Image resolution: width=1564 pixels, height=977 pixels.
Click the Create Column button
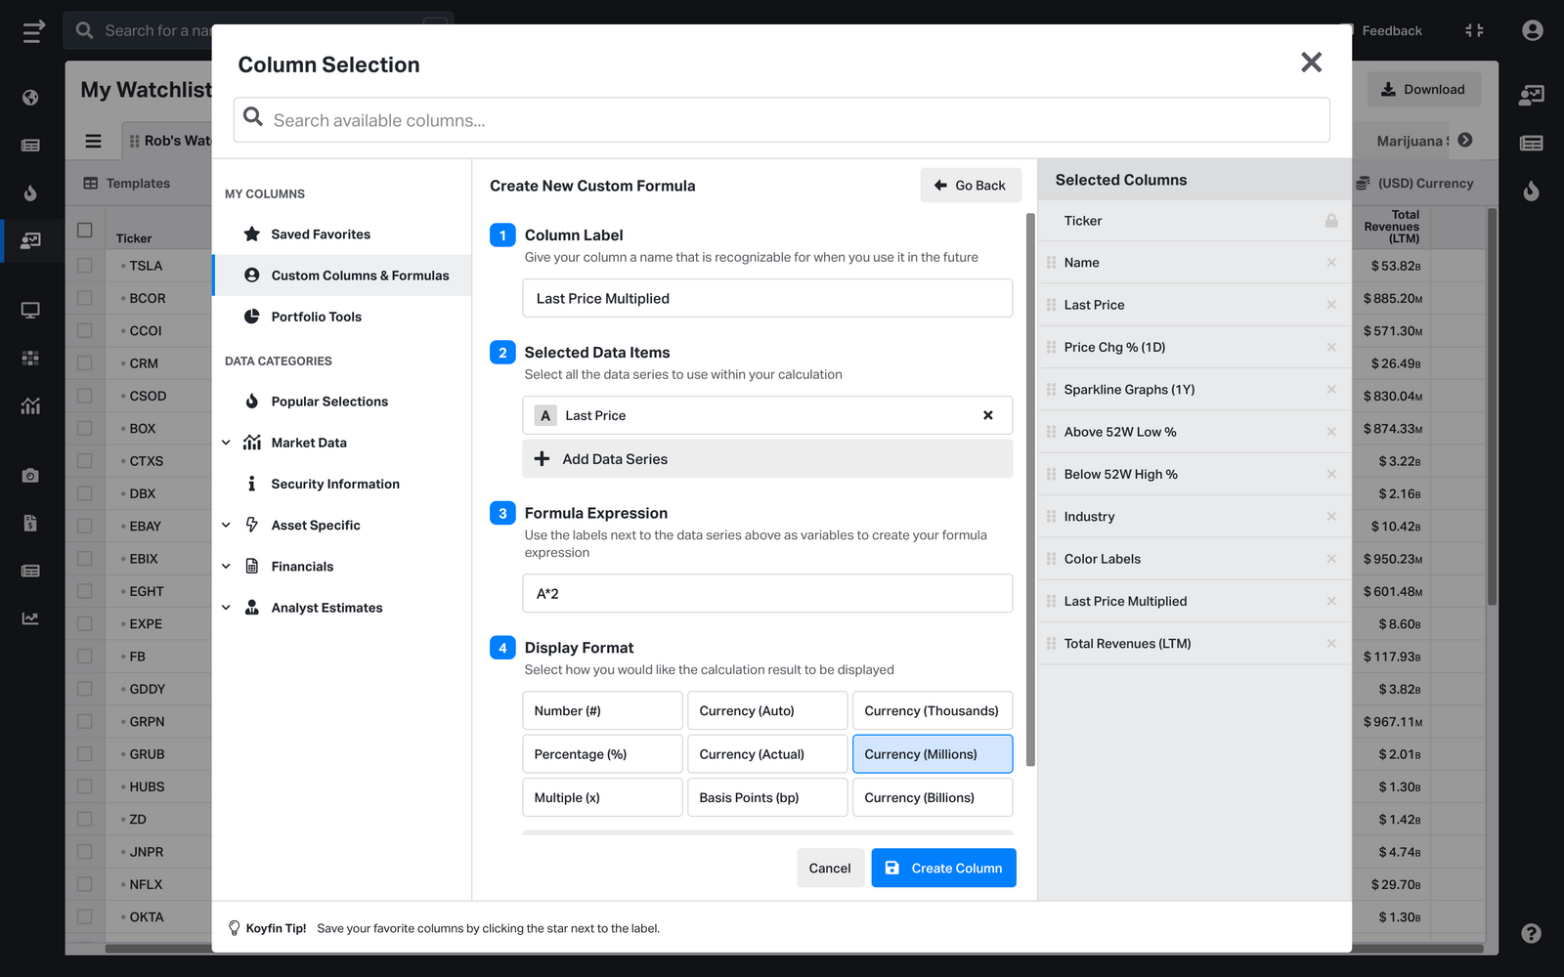pos(943,868)
